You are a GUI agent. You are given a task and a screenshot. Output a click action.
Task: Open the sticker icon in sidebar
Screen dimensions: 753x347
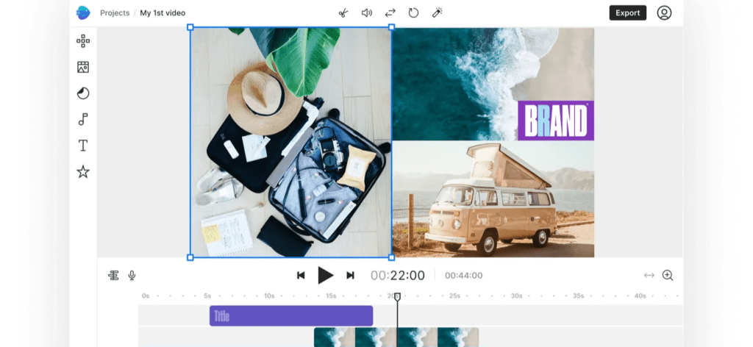tap(83, 93)
